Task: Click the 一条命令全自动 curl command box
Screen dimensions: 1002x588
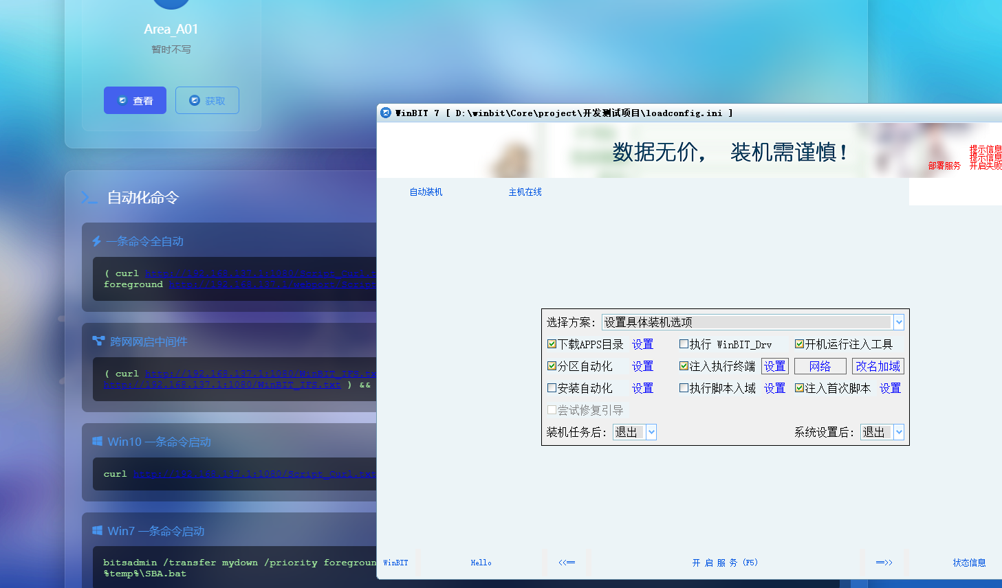Action: click(235, 279)
